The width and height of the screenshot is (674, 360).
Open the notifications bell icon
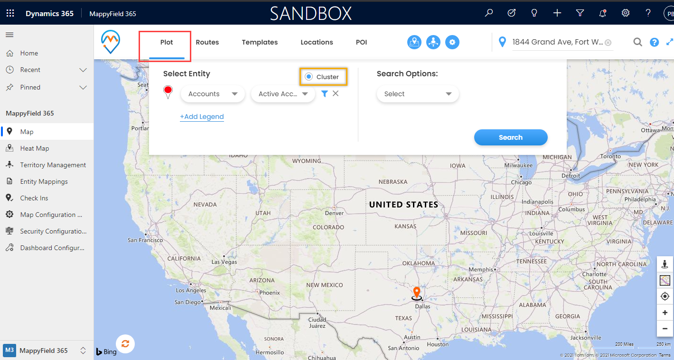click(x=603, y=13)
